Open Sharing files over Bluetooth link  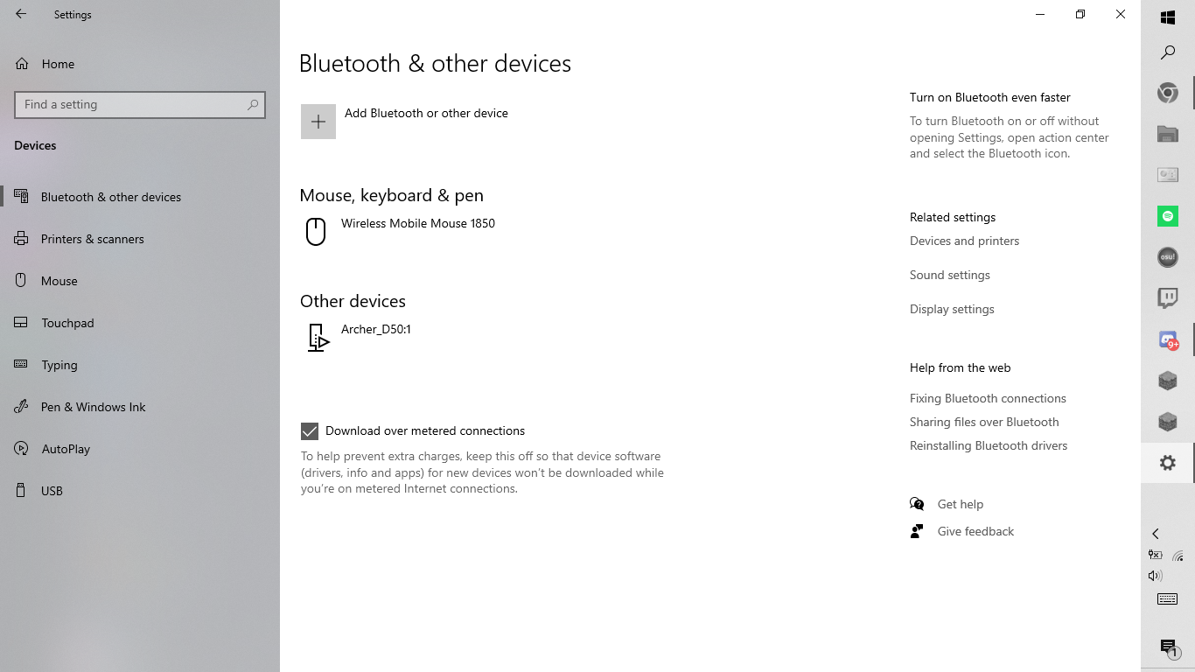coord(984,422)
